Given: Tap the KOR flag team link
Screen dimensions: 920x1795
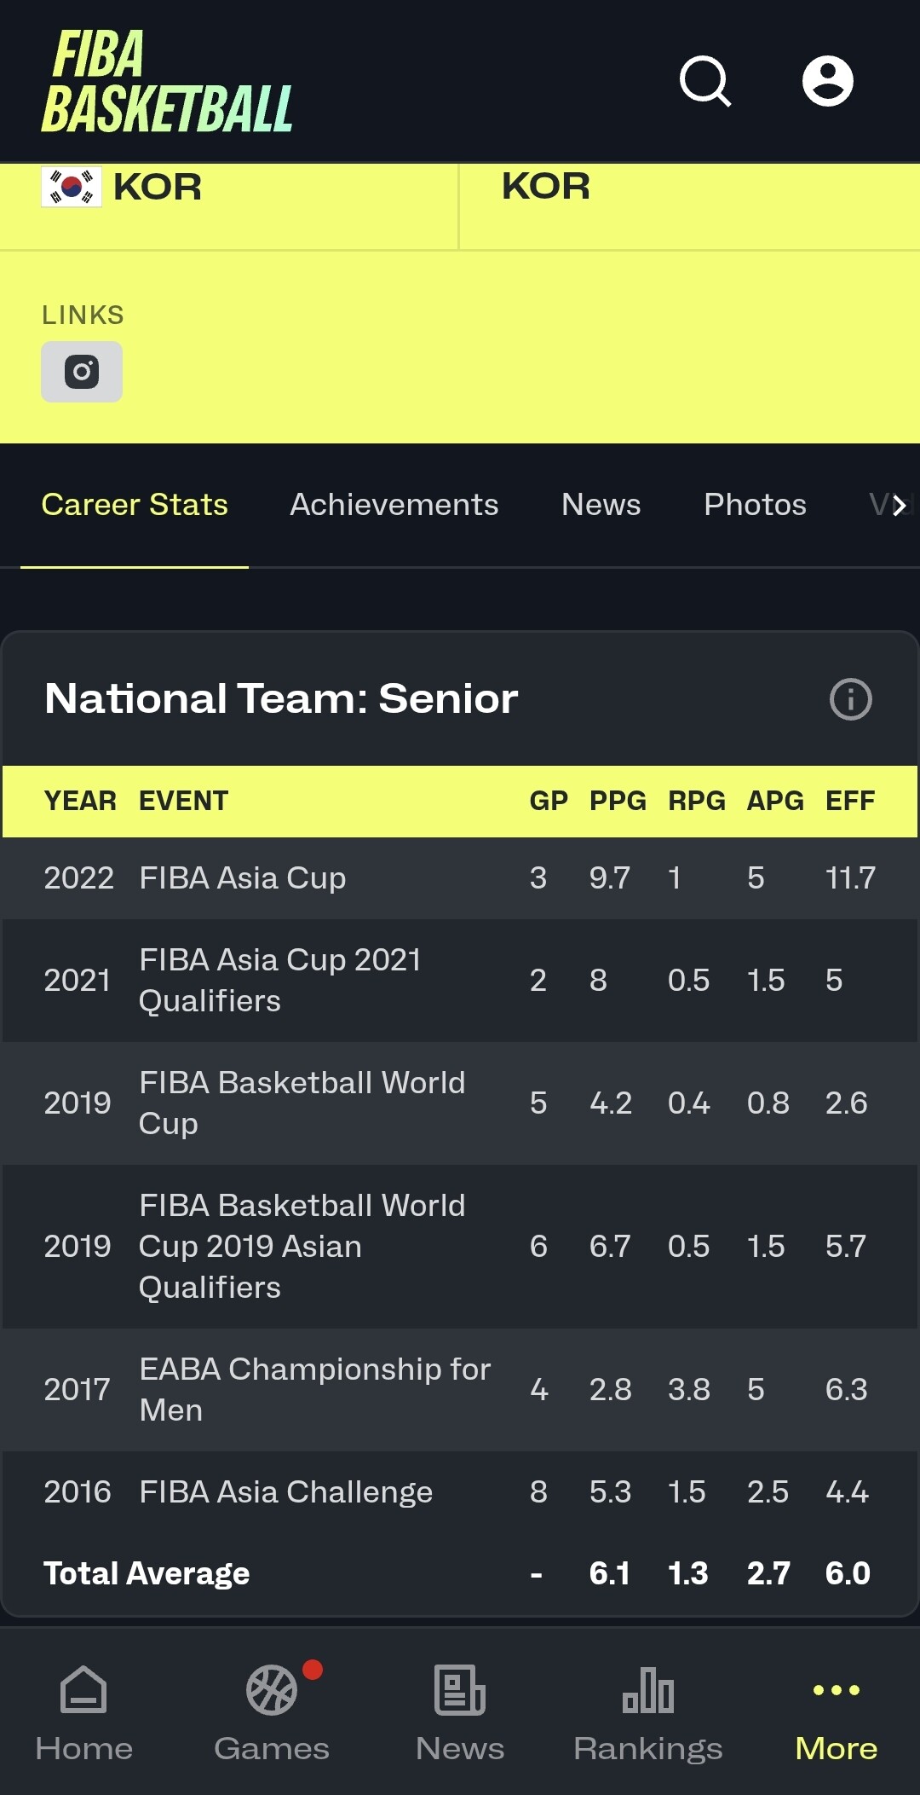Looking at the screenshot, I should tap(123, 187).
